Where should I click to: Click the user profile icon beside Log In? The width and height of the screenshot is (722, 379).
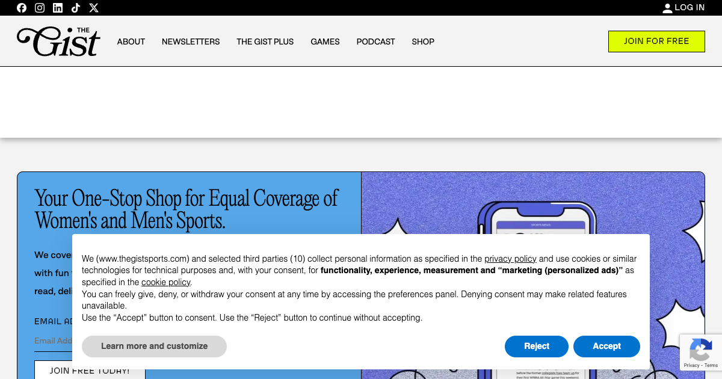tap(667, 8)
